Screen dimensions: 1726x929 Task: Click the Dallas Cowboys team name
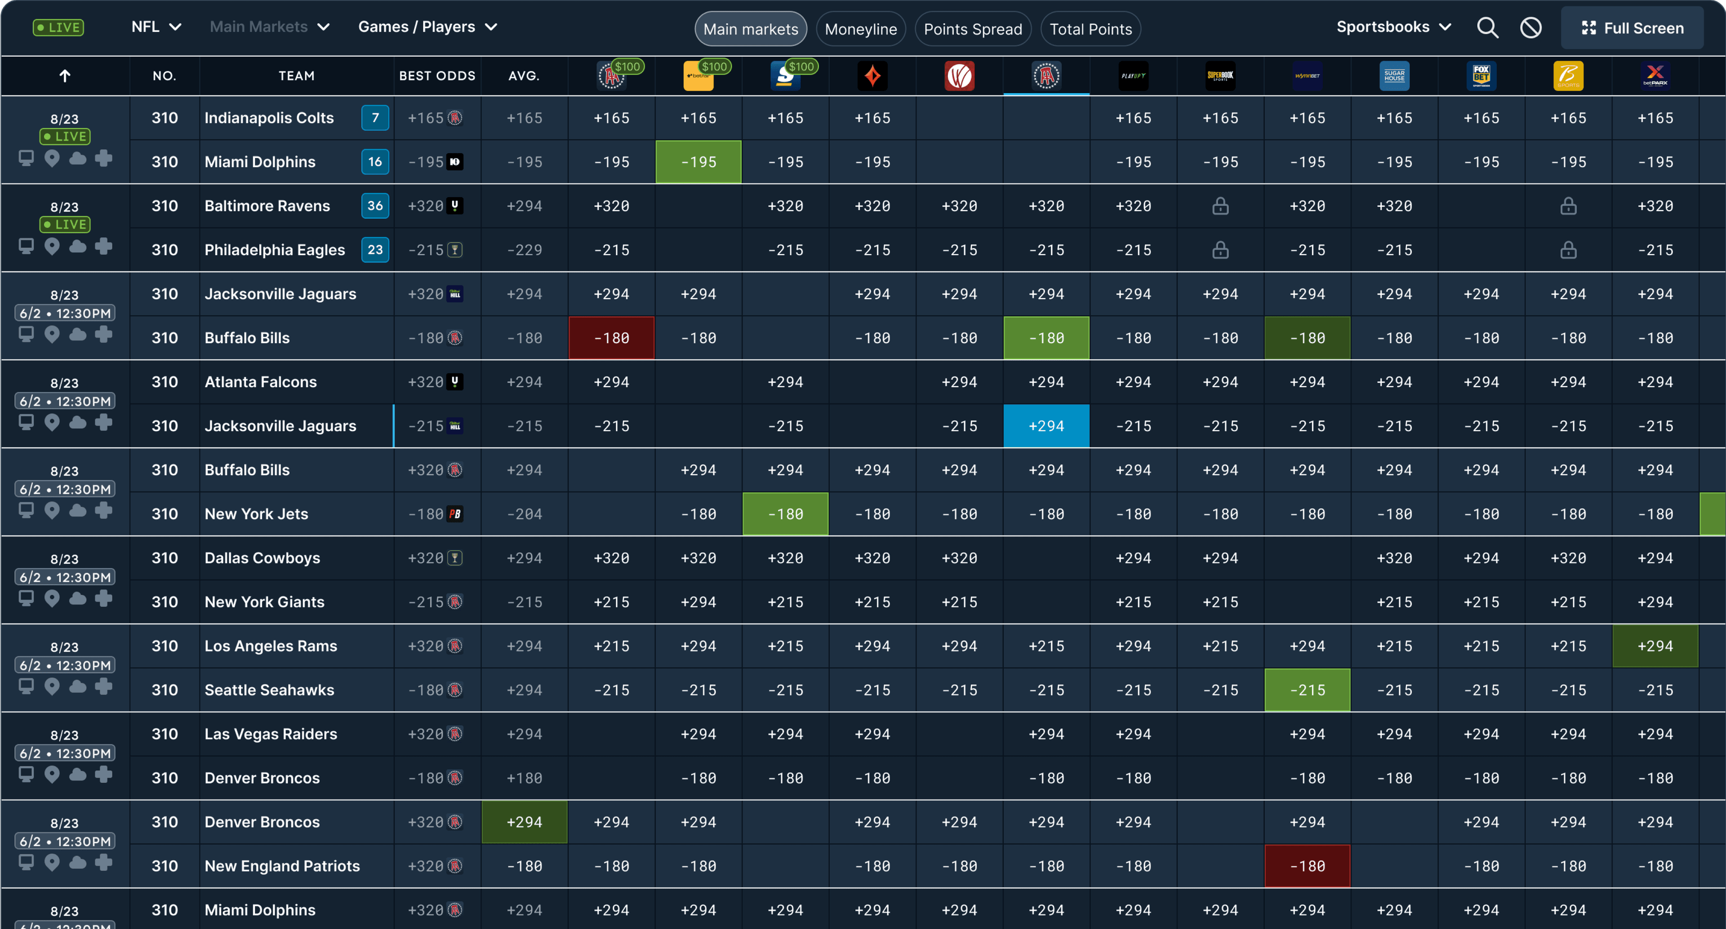(262, 558)
